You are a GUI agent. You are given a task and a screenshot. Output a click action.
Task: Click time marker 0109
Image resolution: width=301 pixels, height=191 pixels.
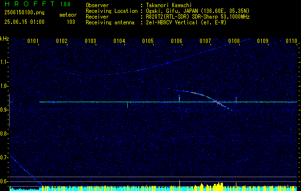(x=263, y=41)
